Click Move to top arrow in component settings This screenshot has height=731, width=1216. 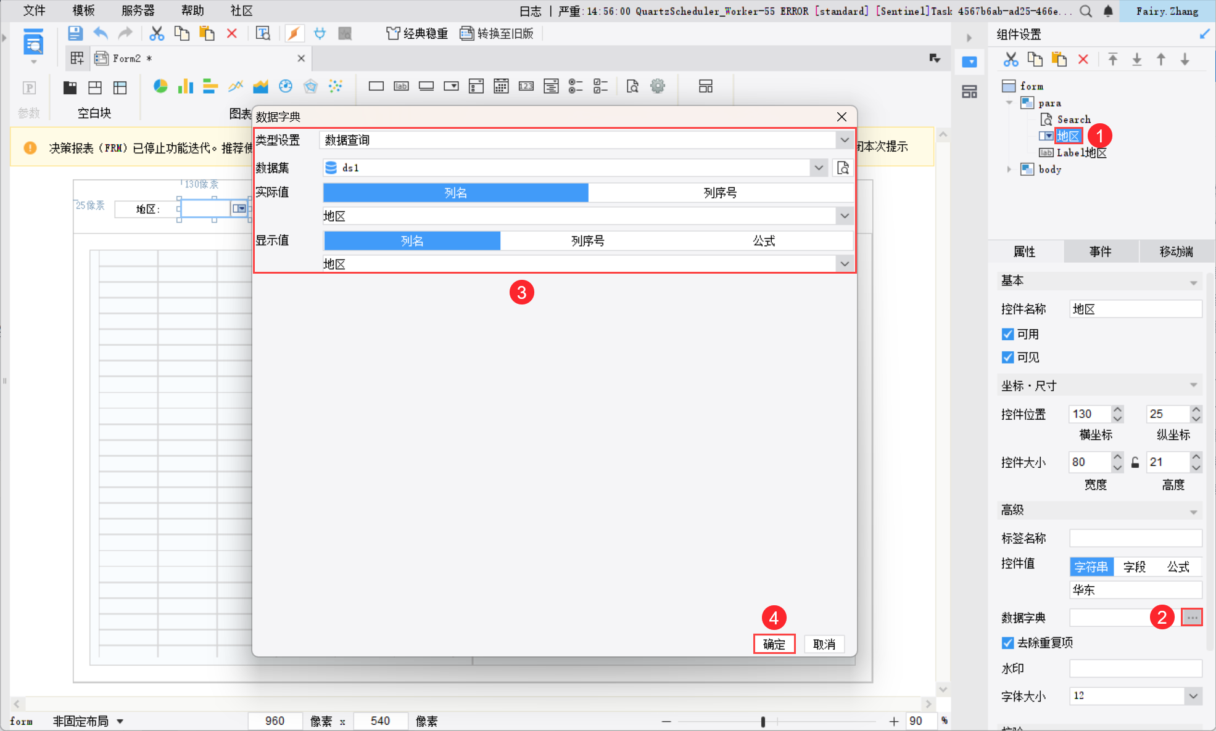1113,59
